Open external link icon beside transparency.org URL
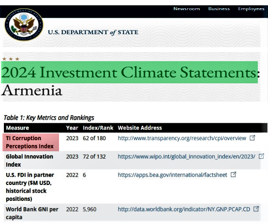268x224 pixels. [x=252, y=138]
